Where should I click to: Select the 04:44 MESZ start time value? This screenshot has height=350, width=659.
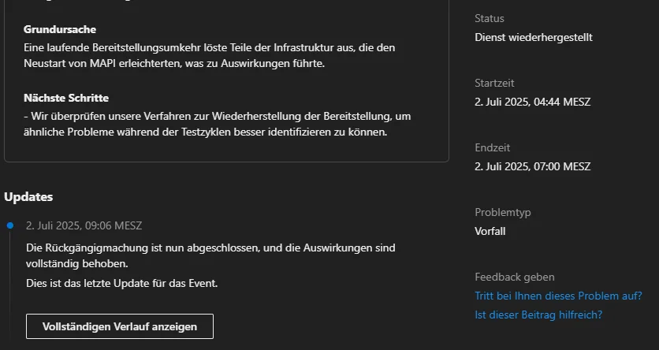pos(533,102)
